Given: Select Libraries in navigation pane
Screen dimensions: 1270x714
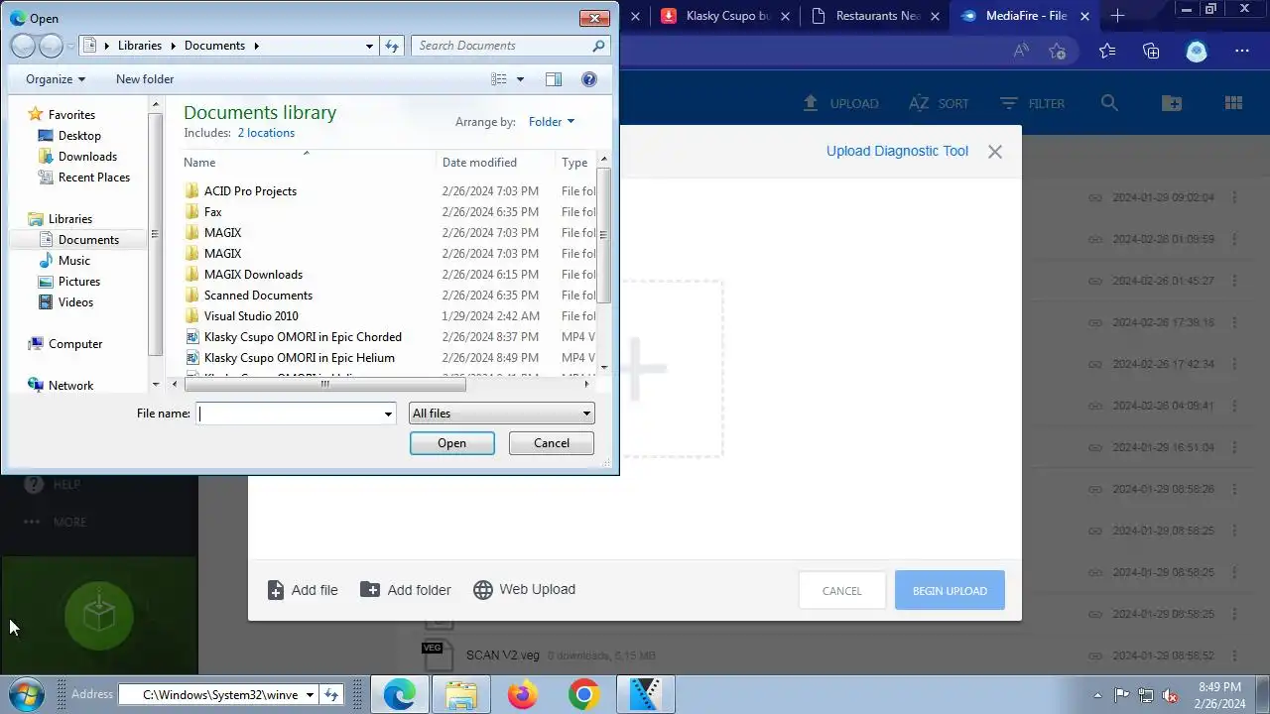Looking at the screenshot, I should [70, 219].
